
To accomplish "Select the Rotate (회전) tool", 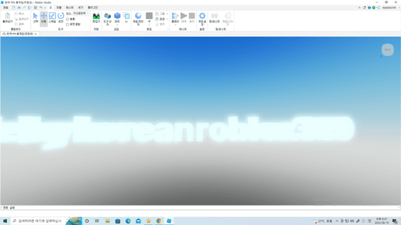I will pos(61,18).
